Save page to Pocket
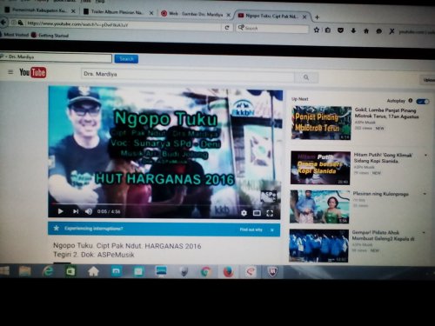 (340, 30)
